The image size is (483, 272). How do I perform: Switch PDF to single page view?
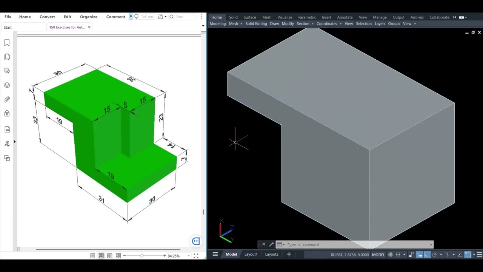click(92, 256)
